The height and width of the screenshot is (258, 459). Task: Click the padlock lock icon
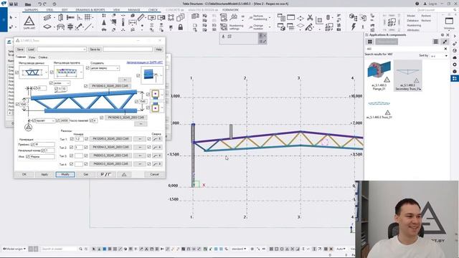[181, 27]
